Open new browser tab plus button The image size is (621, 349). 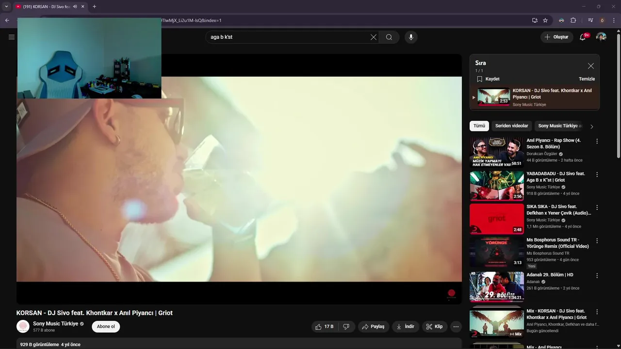94,7
